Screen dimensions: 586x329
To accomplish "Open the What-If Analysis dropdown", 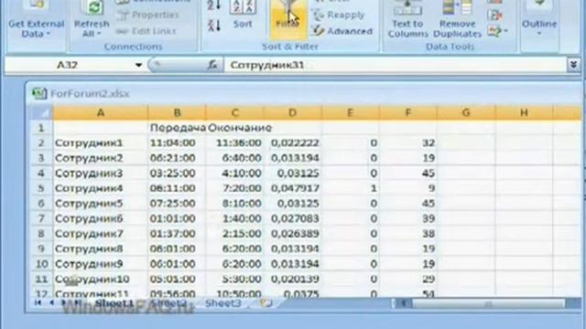I will coord(498,31).
